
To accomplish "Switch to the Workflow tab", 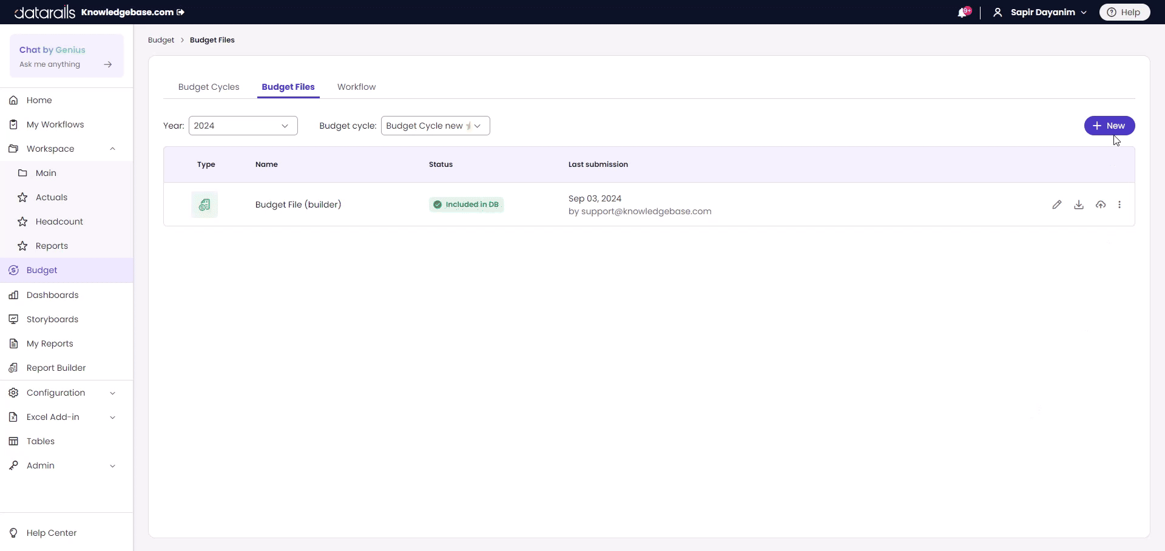I will pyautogui.click(x=357, y=87).
